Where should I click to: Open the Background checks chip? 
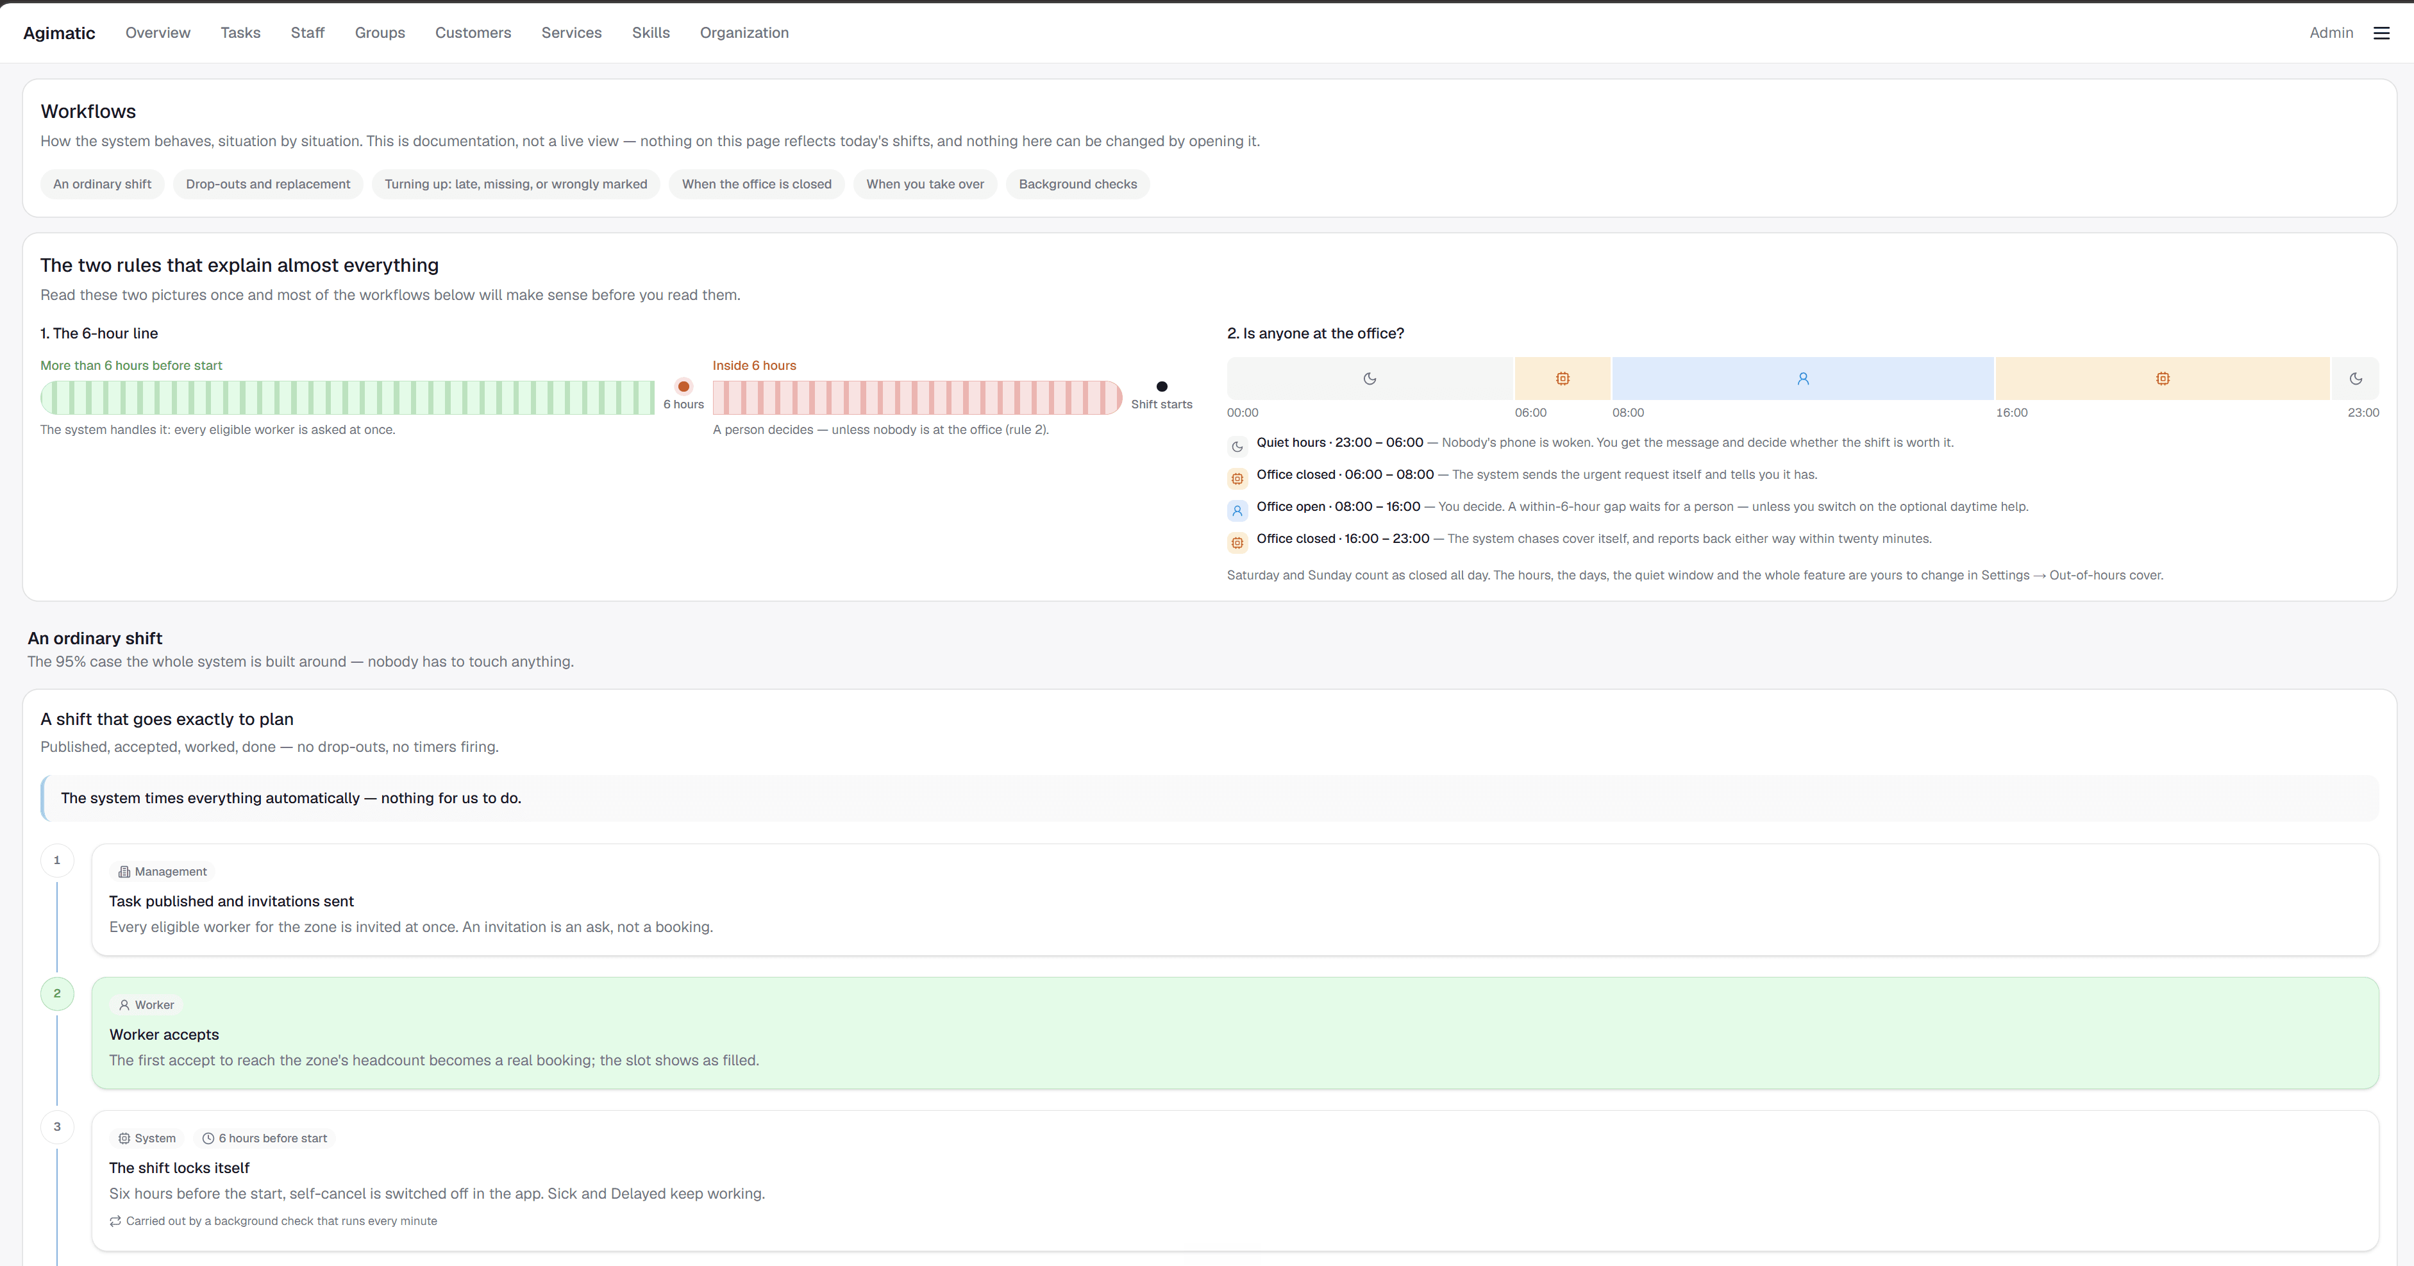(x=1078, y=185)
